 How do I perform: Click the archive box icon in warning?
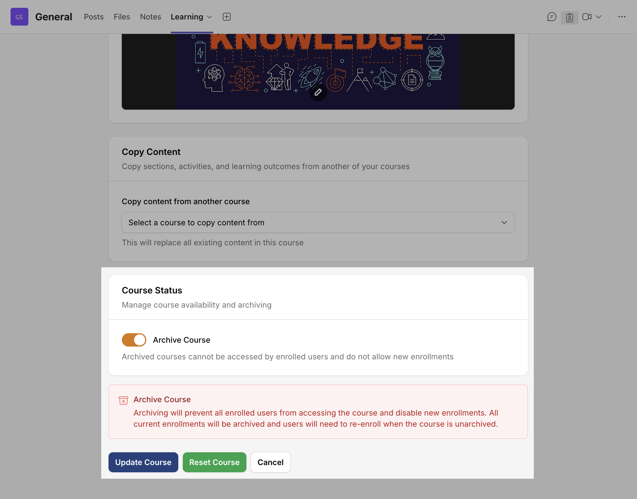click(123, 401)
